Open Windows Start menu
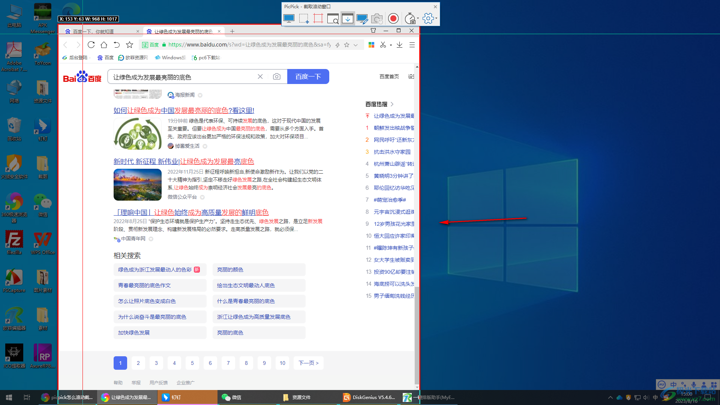 tap(9, 397)
